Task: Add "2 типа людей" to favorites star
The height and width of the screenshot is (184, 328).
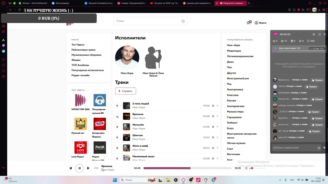Action: 218,105
